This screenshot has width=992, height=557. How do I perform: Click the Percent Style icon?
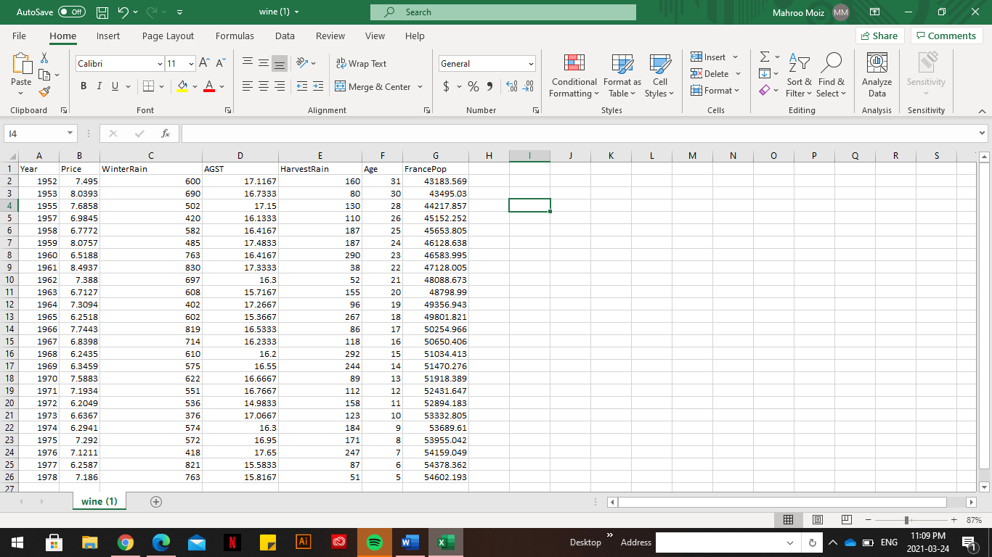click(473, 86)
